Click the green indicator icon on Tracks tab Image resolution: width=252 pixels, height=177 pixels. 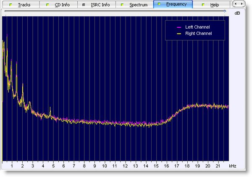(x=10, y=5)
